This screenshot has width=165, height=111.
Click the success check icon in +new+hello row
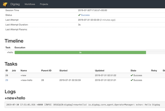(x=132, y=80)
